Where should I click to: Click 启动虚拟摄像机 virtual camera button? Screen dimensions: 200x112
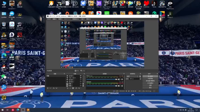150,81
